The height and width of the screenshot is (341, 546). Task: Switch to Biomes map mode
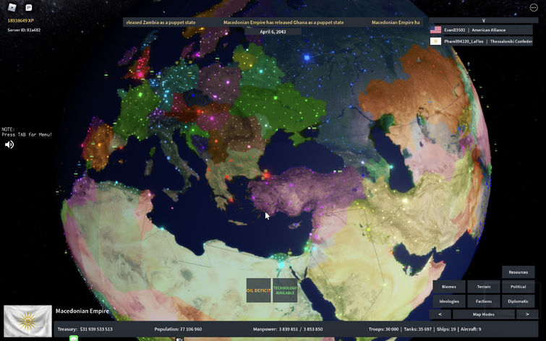click(449, 287)
